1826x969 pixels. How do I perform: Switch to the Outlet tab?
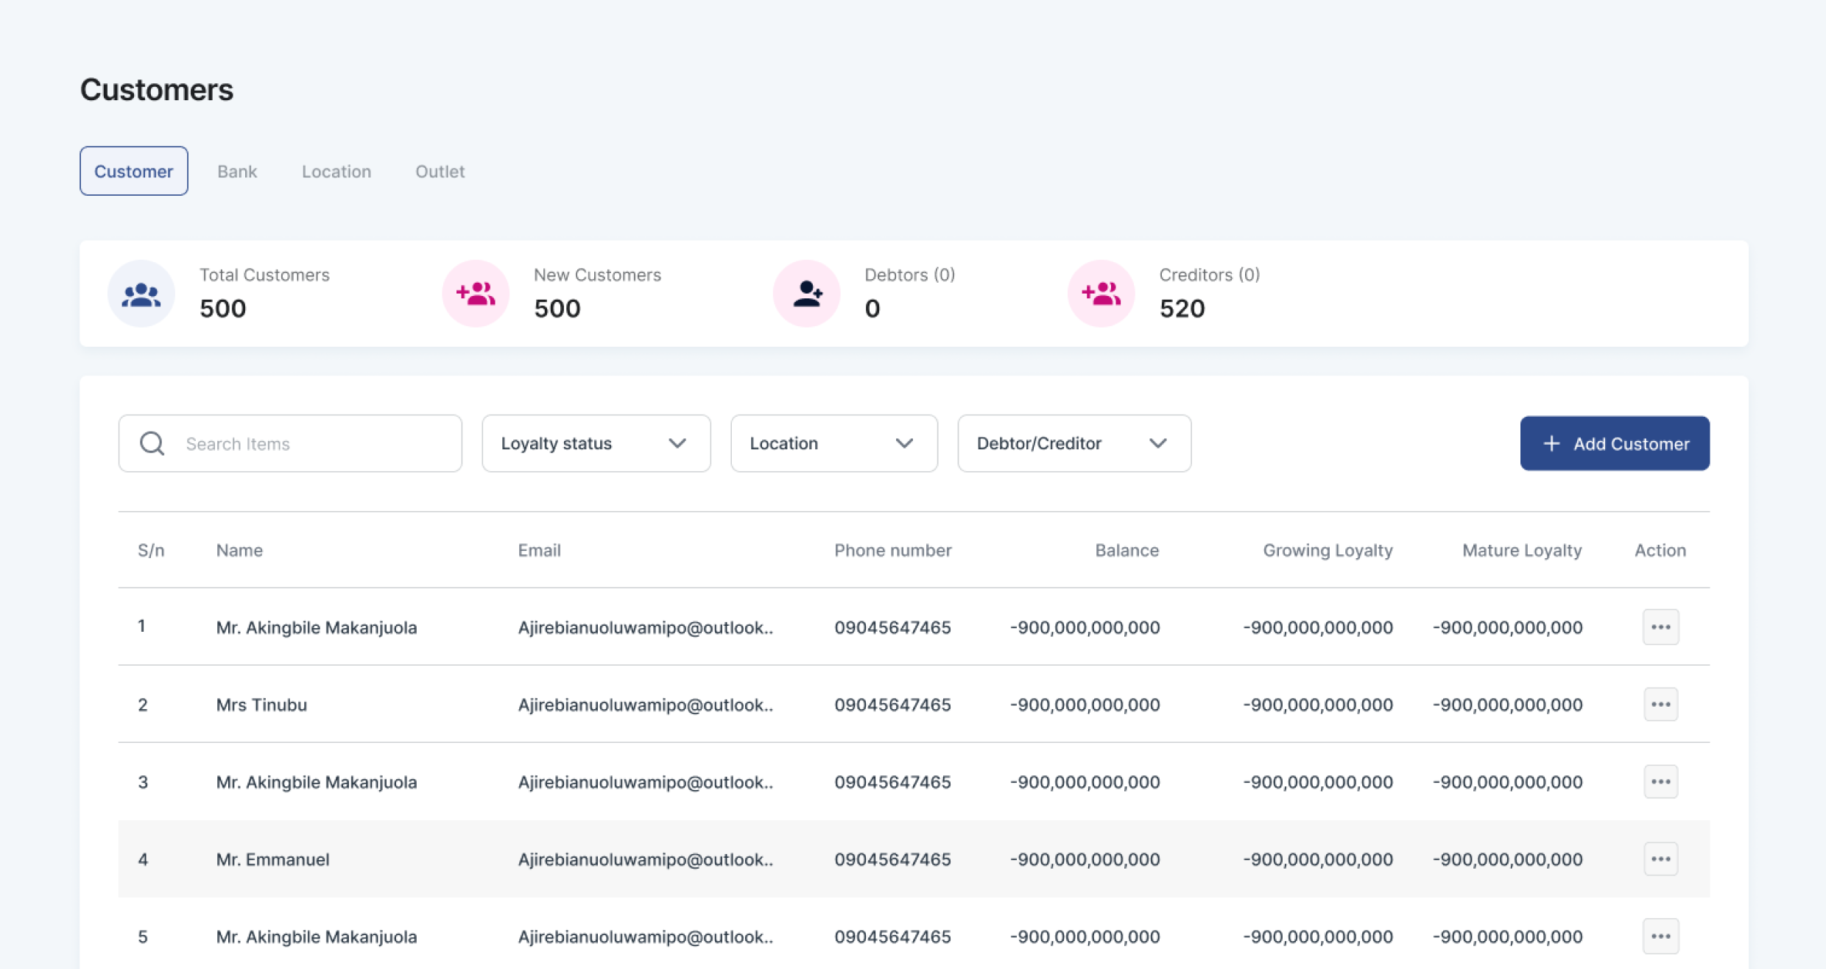[x=440, y=172]
